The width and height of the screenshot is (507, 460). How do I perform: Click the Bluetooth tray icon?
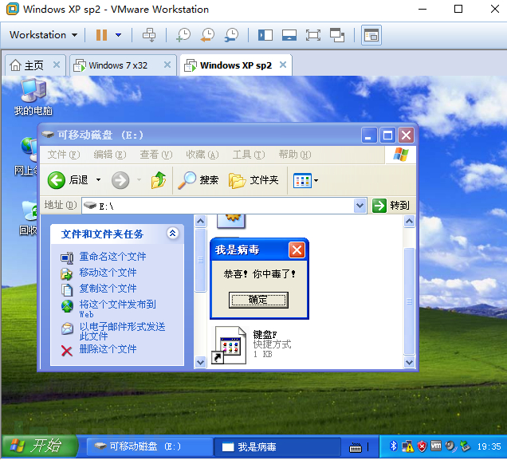[x=393, y=446]
